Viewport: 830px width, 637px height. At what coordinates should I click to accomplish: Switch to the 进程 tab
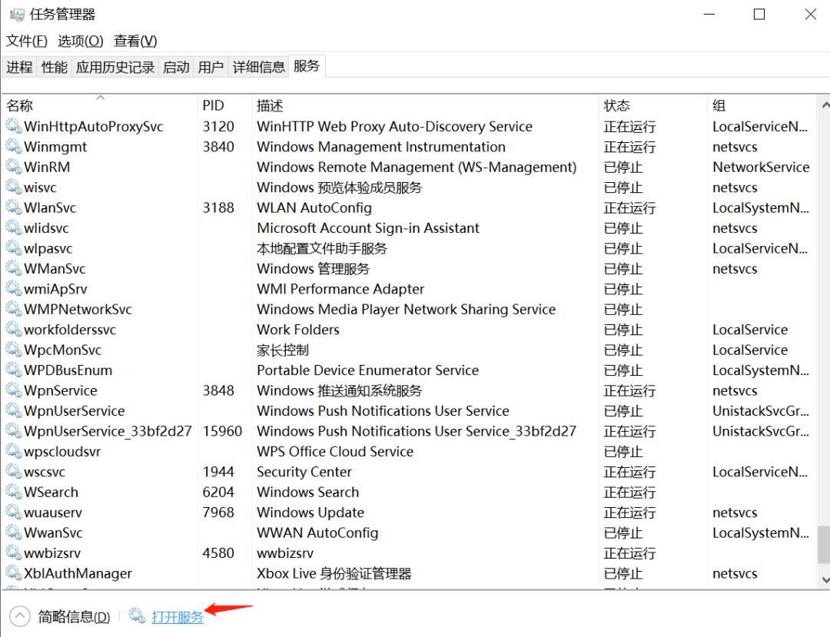(x=19, y=66)
